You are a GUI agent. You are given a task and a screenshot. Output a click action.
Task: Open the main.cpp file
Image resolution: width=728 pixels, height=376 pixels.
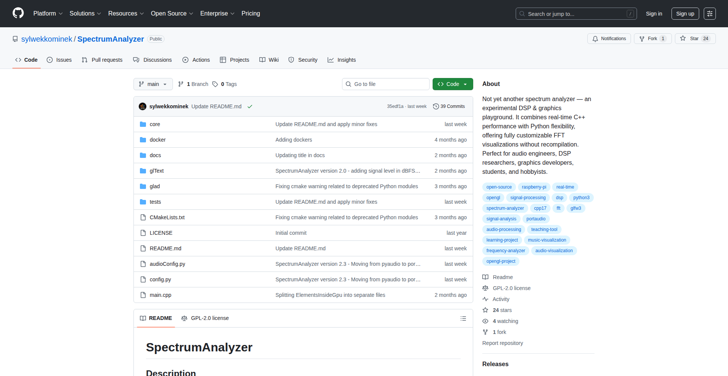[x=160, y=295]
